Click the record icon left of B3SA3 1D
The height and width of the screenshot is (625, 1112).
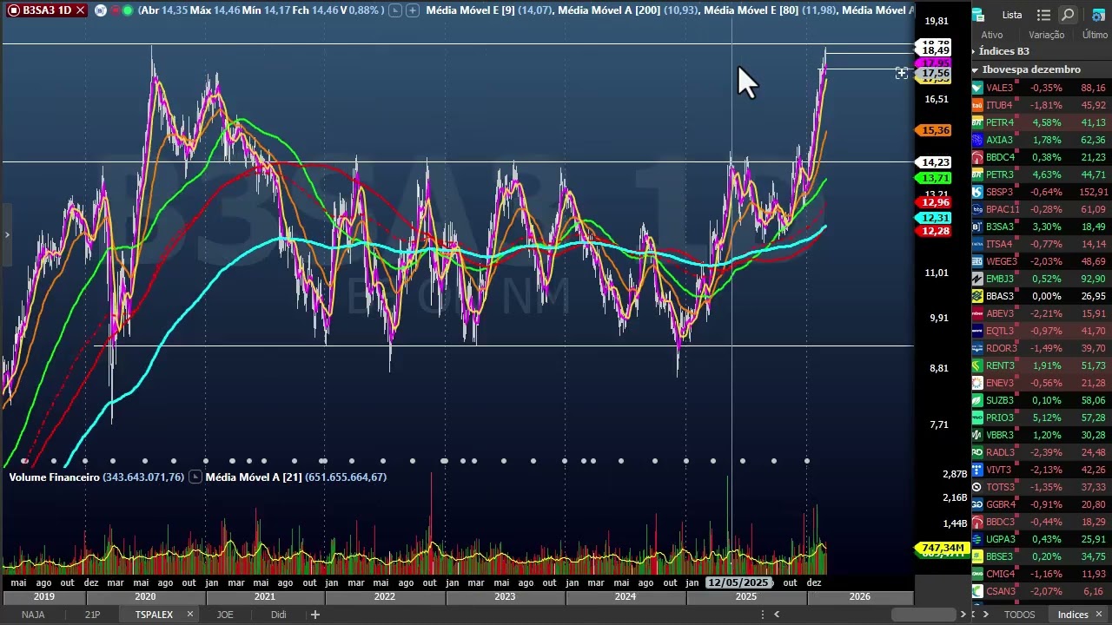13,10
